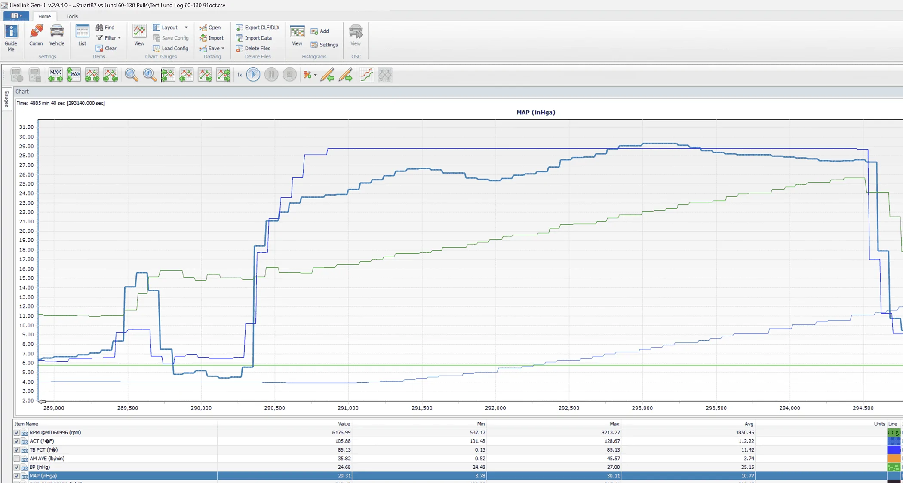Uncheck the ACT item checkbox

pyautogui.click(x=17, y=441)
